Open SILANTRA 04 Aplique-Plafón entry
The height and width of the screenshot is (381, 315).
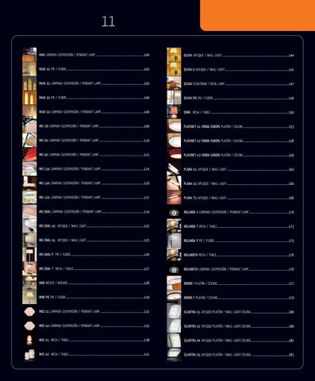239,341
